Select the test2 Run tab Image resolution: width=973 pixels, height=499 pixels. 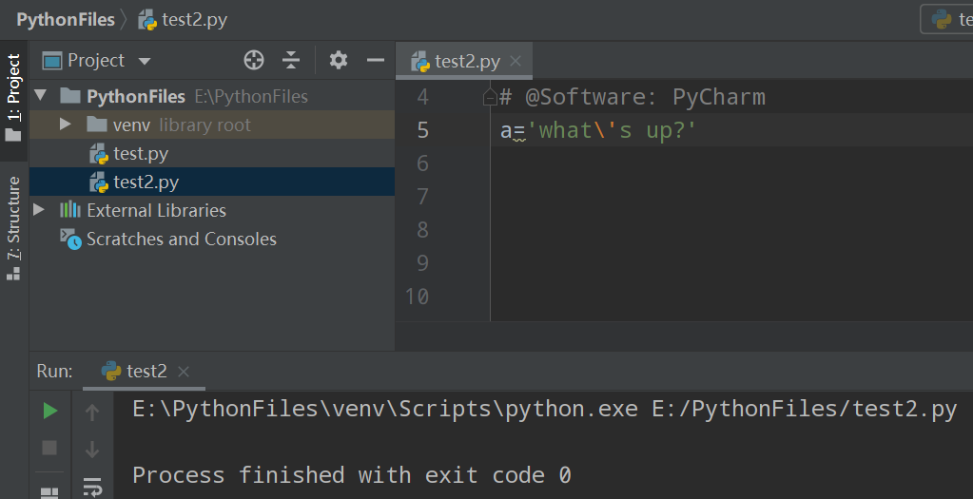(x=144, y=371)
